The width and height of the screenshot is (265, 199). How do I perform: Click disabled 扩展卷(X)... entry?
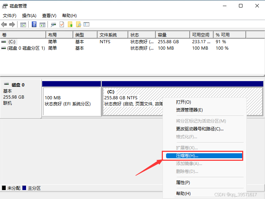[205, 148]
